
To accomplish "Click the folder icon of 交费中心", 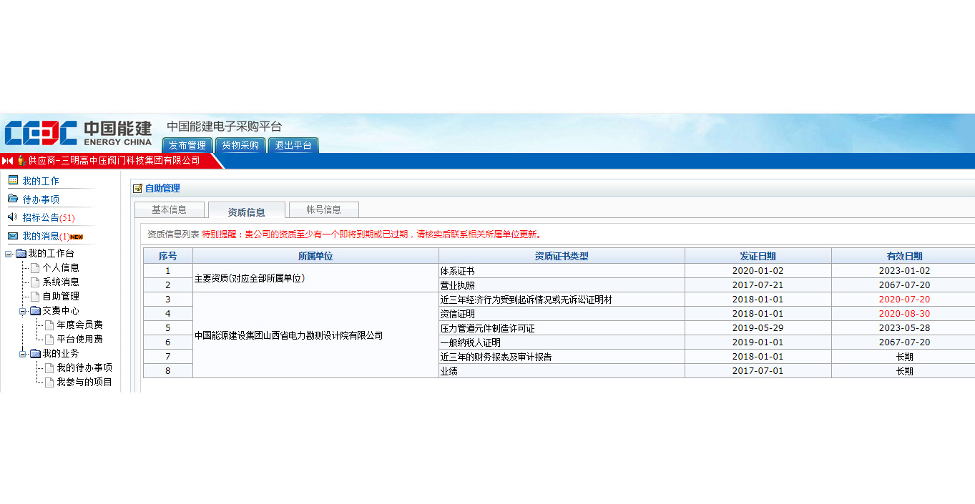I will point(35,310).
